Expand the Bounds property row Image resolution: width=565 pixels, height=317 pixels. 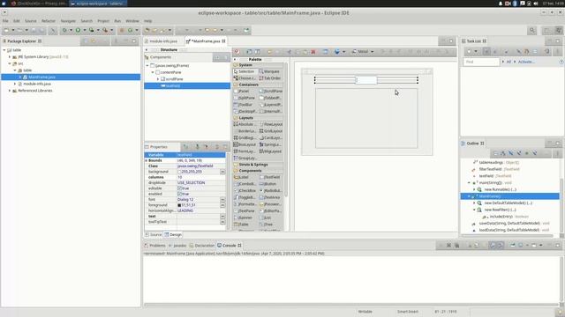pyautogui.click(x=147, y=160)
